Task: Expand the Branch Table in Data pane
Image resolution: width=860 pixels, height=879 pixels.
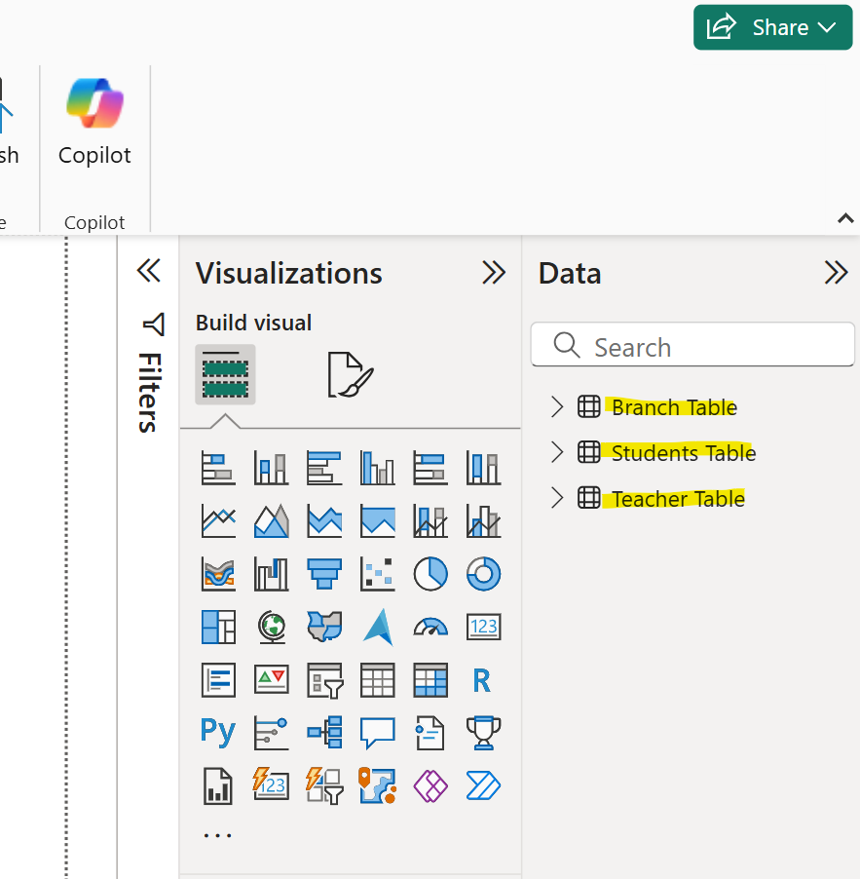Action: click(556, 406)
